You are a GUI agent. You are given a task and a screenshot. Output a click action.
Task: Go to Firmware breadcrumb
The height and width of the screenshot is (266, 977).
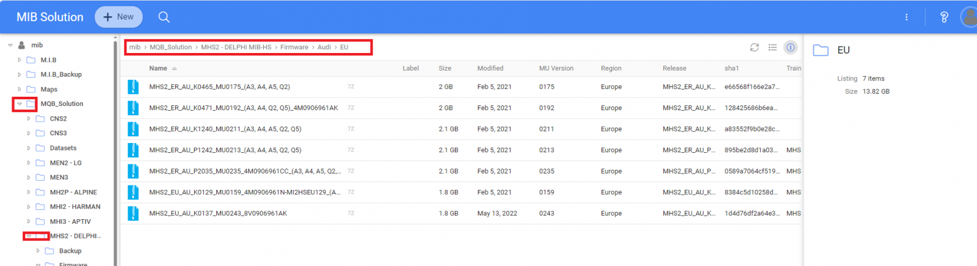(294, 47)
